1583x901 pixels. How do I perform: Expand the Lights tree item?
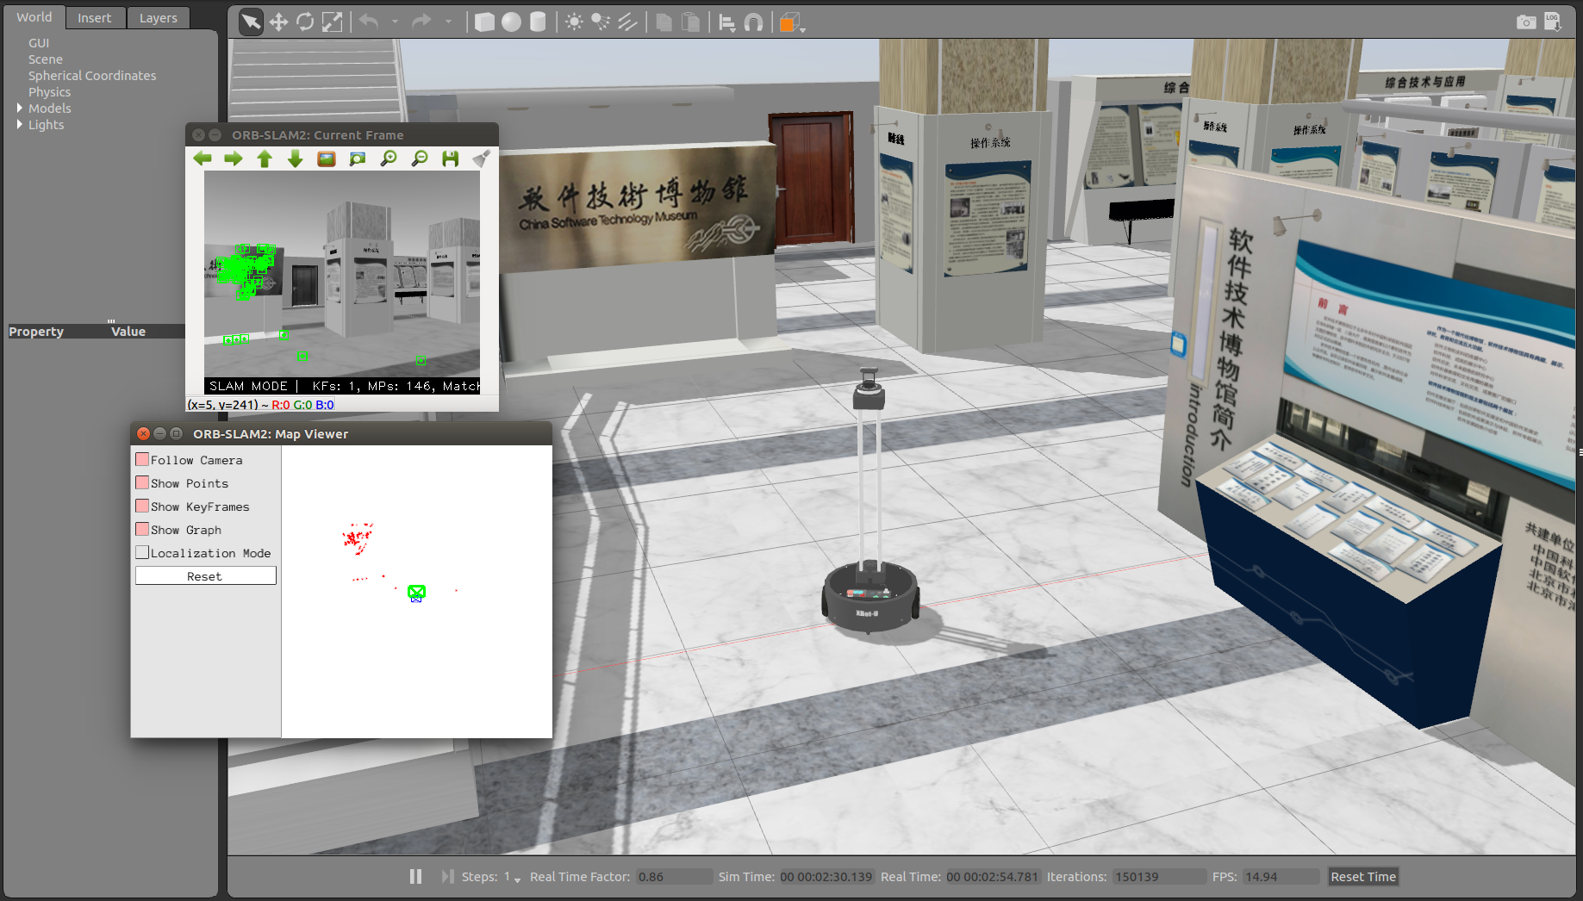click(21, 124)
